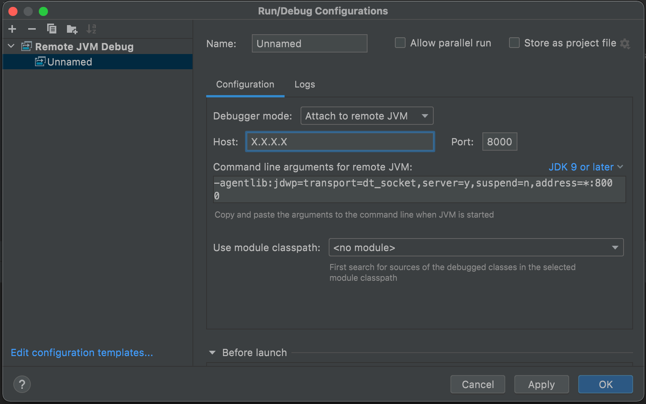Click the command line arguments text box
This screenshot has height=404, width=646.
[x=419, y=189]
